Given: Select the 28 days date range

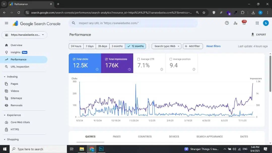Looking at the screenshot, I should (103, 46).
